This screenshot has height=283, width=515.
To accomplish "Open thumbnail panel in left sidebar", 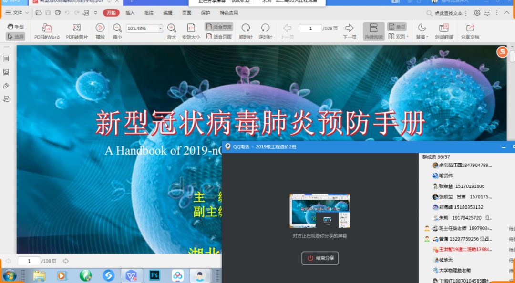I will (6, 72).
